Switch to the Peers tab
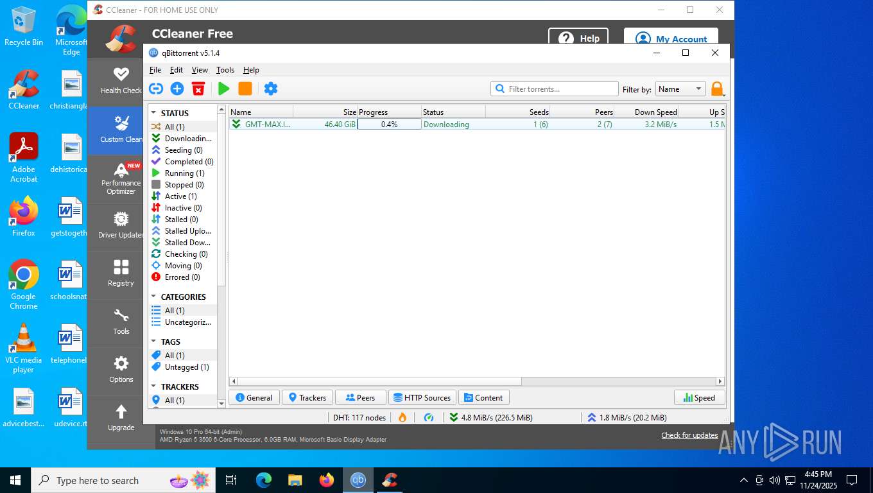This screenshot has height=493, width=873. (x=361, y=398)
